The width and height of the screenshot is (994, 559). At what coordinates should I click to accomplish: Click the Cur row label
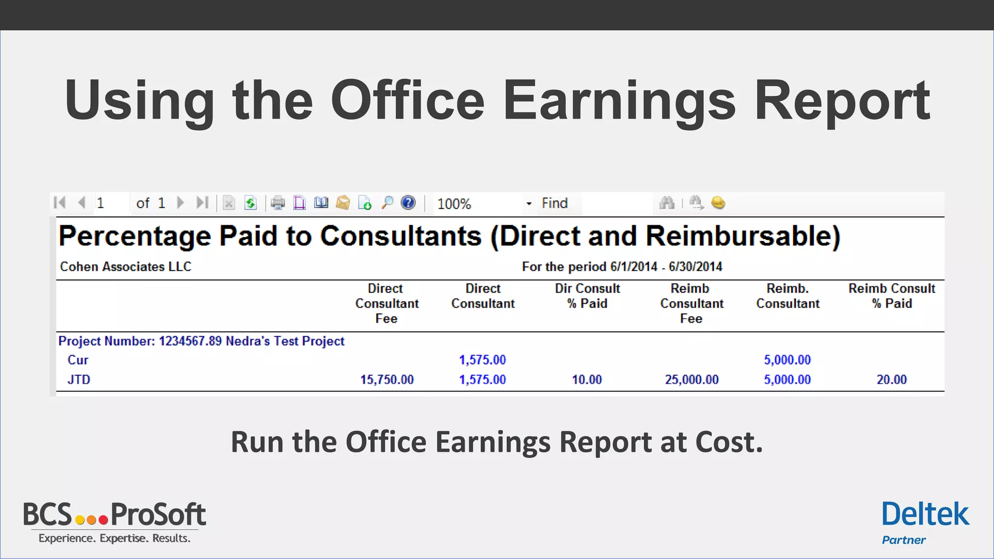click(78, 360)
